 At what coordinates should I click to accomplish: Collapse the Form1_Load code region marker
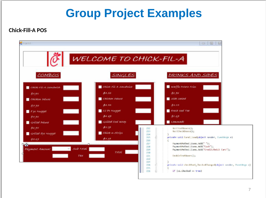[x=156, y=137]
